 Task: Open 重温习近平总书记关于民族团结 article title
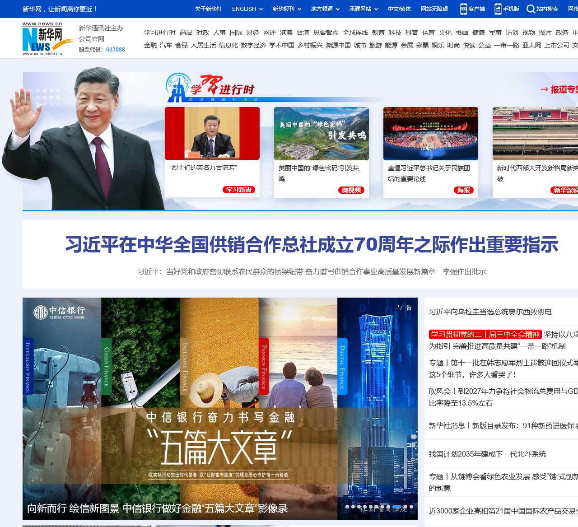click(x=429, y=173)
